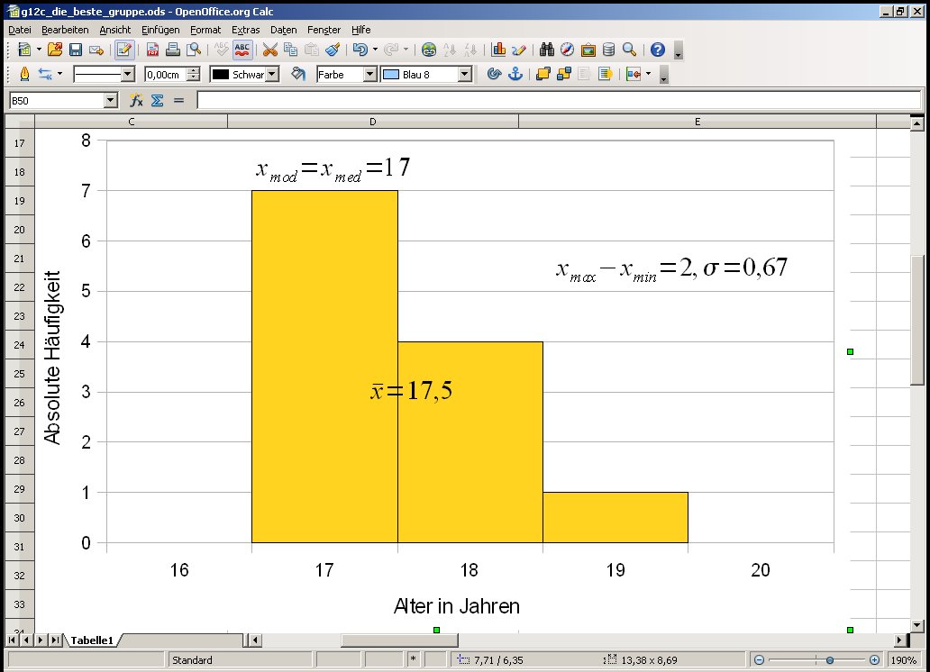930x672 pixels.
Task: Expand the line style dropdown
Action: 127,75
